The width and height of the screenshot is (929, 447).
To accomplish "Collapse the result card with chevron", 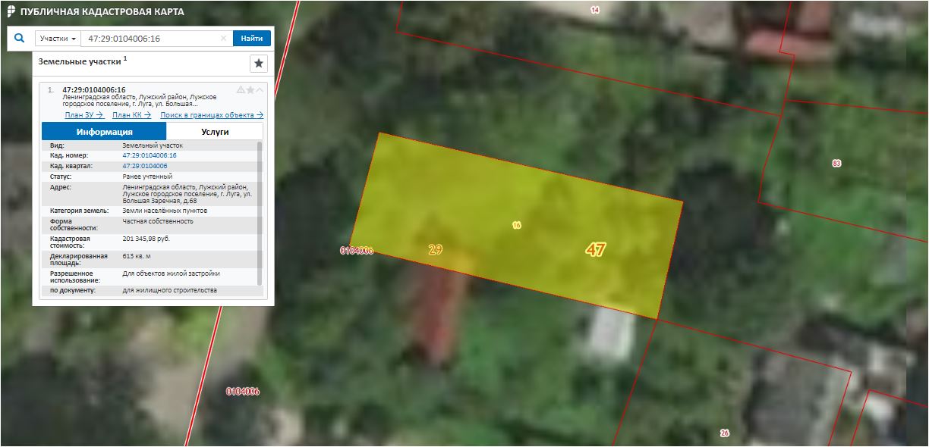I will [260, 90].
